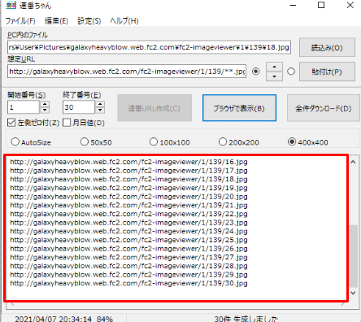Check the 月日値(D) checkbox
The width and height of the screenshot is (361, 322).
[x=67, y=123]
